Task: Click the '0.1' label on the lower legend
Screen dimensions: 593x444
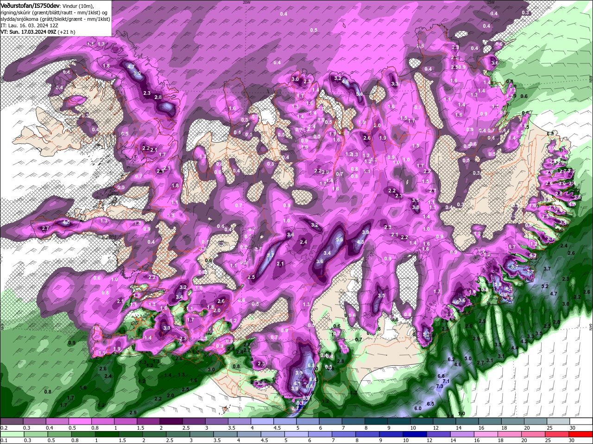Action: 3,441
